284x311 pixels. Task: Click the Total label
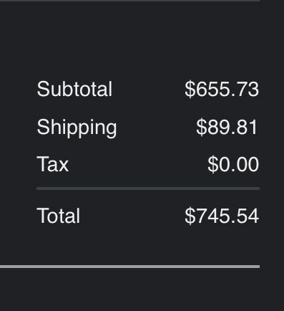pos(59,216)
